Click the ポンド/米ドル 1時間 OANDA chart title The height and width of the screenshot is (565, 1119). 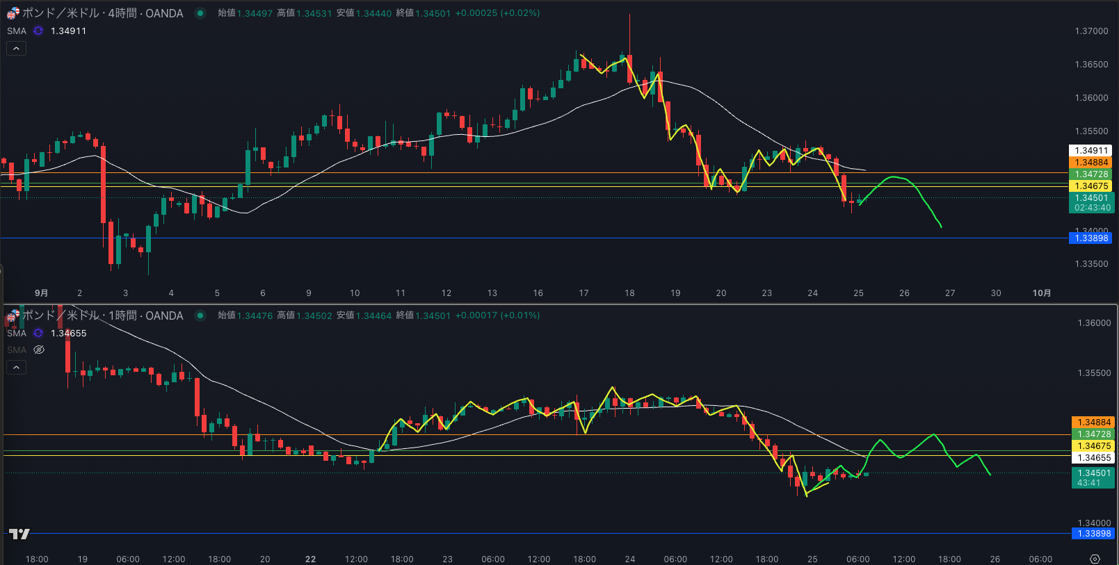[x=103, y=316]
